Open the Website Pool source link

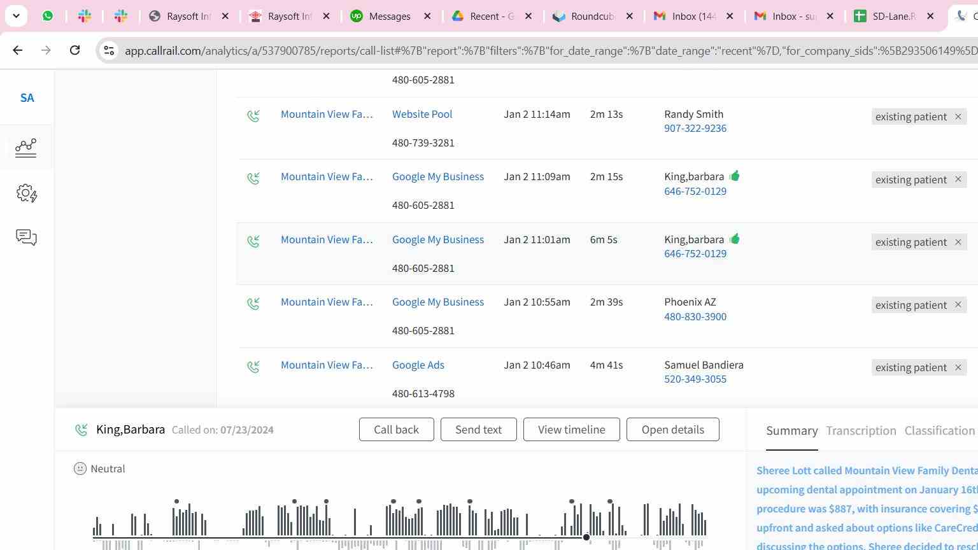click(422, 114)
